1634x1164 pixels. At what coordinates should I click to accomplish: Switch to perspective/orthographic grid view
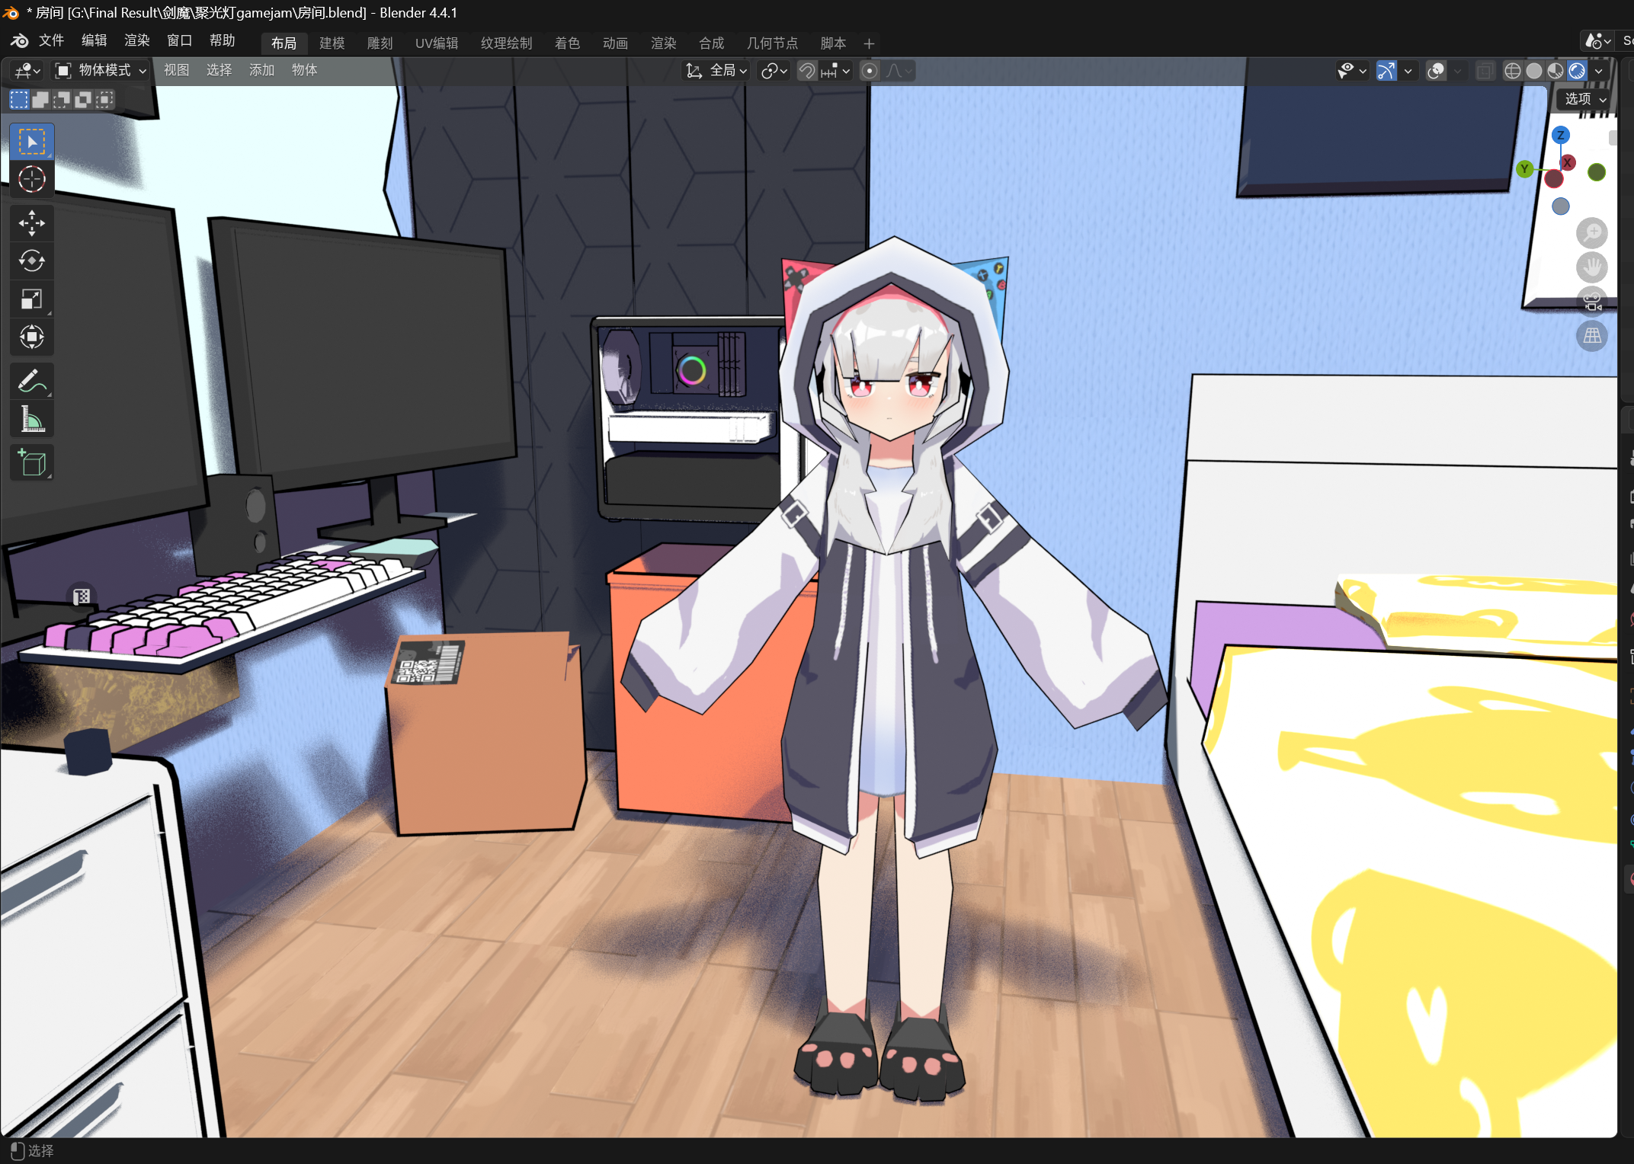coord(1592,336)
